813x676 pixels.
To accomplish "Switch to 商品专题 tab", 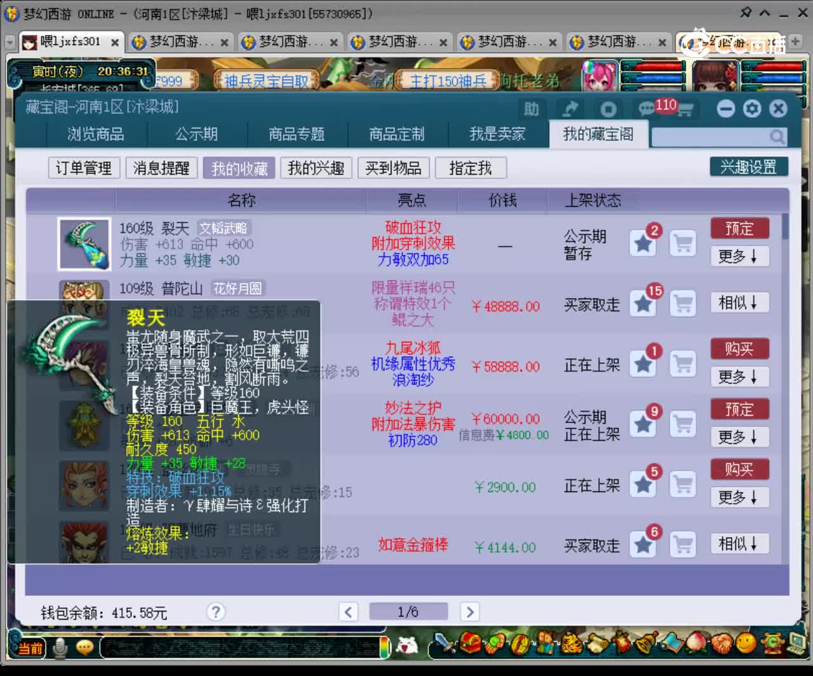I will 297,134.
